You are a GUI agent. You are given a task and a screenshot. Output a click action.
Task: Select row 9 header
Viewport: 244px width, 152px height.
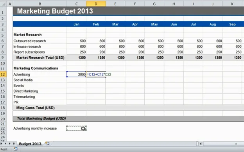3,57
